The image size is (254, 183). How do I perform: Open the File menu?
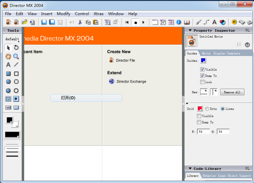pyautogui.click(x=8, y=14)
